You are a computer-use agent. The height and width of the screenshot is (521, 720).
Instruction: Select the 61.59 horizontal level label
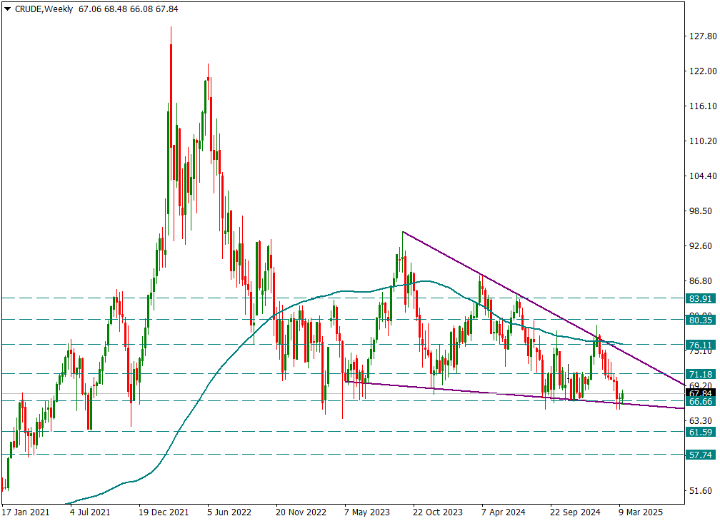click(701, 432)
